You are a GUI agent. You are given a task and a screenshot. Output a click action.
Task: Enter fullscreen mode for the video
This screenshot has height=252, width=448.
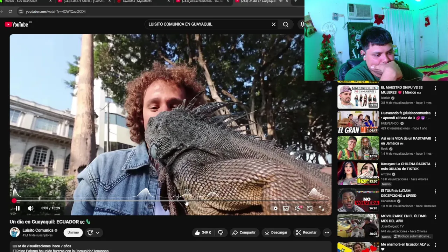[322, 208]
